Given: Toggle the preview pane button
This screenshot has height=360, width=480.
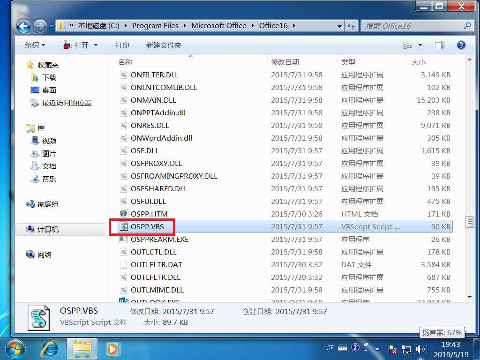Looking at the screenshot, I should [440, 45].
